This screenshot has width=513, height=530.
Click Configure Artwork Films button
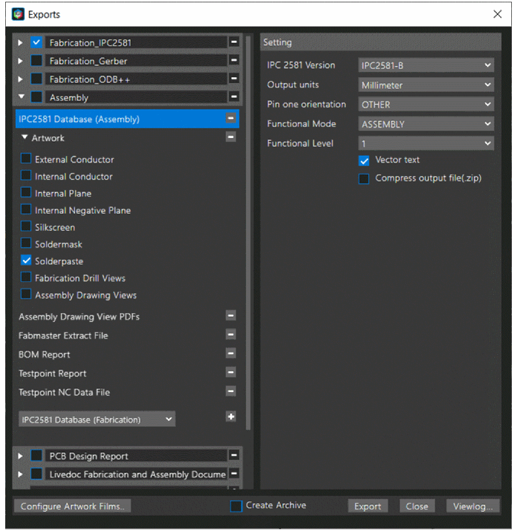click(73, 506)
